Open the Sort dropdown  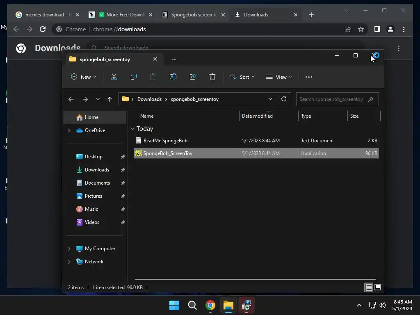pos(242,77)
